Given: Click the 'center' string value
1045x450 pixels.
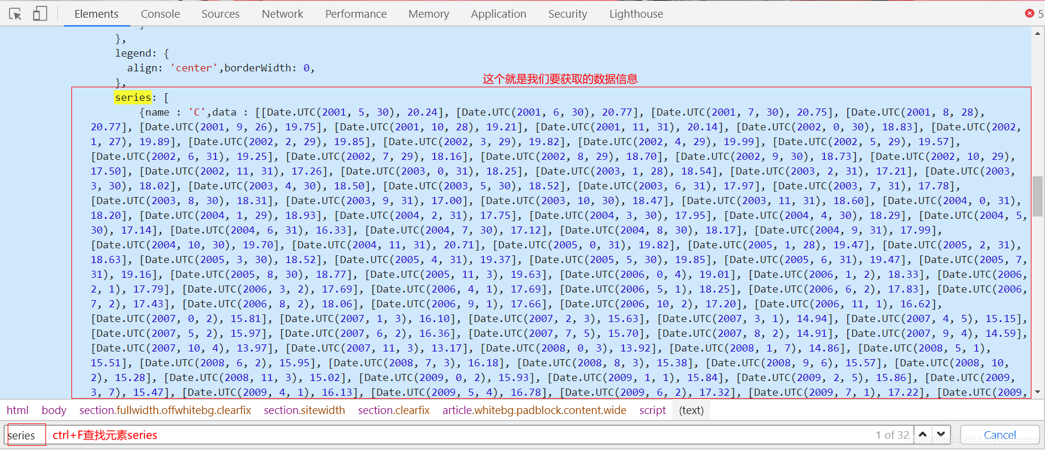Looking at the screenshot, I should [194, 68].
